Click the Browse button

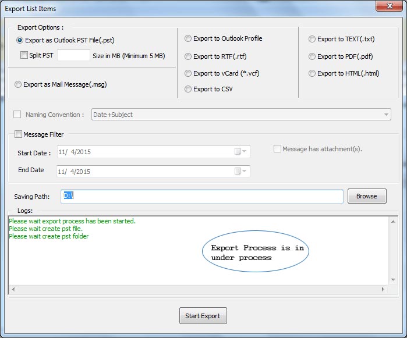367,196
